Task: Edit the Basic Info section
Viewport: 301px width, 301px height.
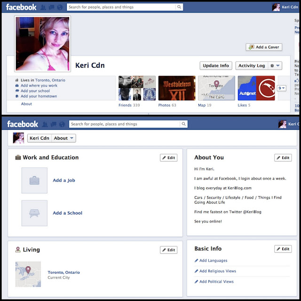Action: click(283, 249)
